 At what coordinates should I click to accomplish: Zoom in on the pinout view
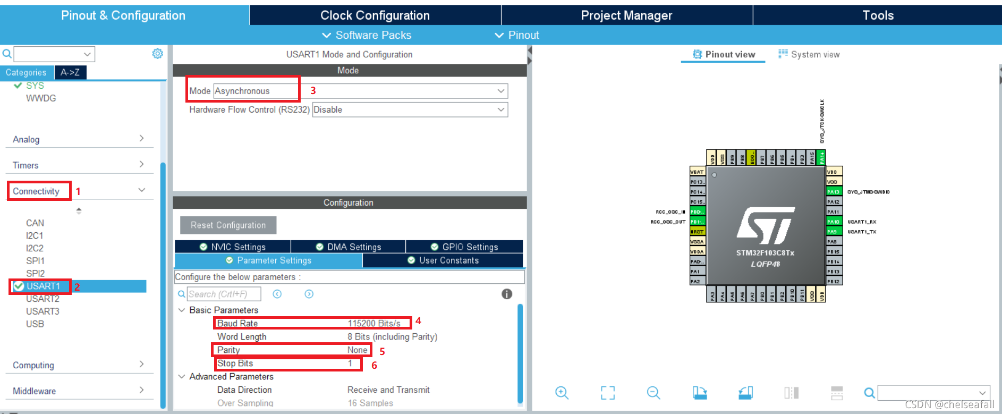[562, 393]
